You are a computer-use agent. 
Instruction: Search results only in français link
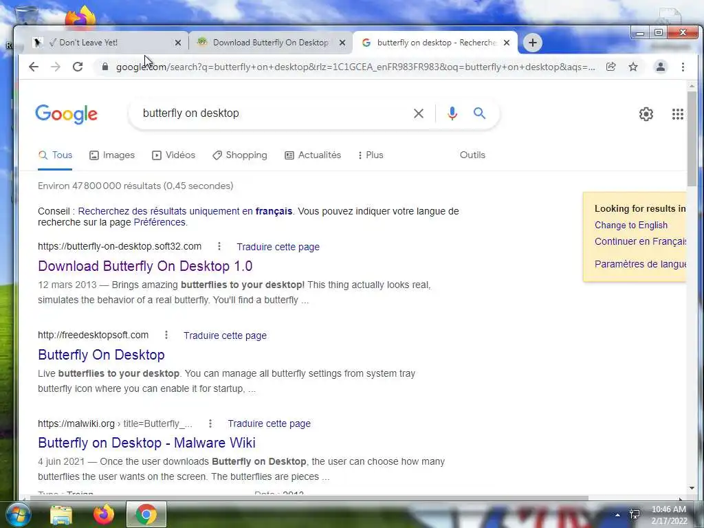point(185,211)
